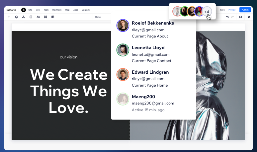This screenshot has width=257, height=152.
Task: Click Active 15 min. ago status
Action: coord(148,110)
